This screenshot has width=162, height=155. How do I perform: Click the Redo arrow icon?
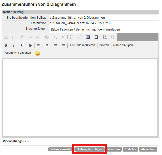[x=38, y=37]
